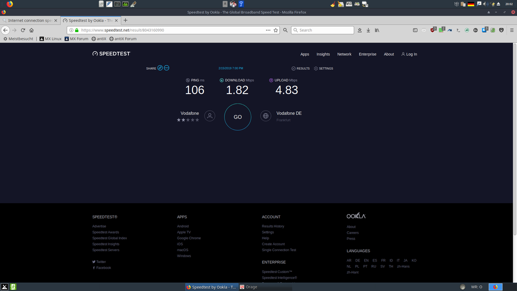The width and height of the screenshot is (517, 291).
Task: Open Results History footer link
Action: tap(273, 226)
